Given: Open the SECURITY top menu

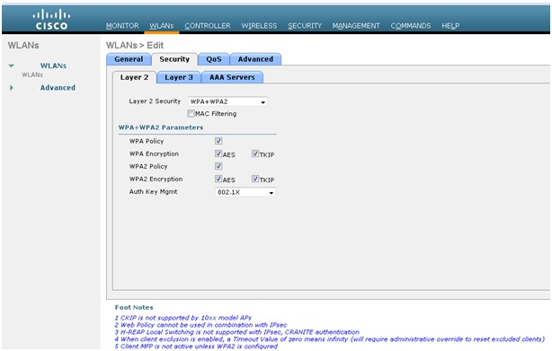Looking at the screenshot, I should point(305,26).
